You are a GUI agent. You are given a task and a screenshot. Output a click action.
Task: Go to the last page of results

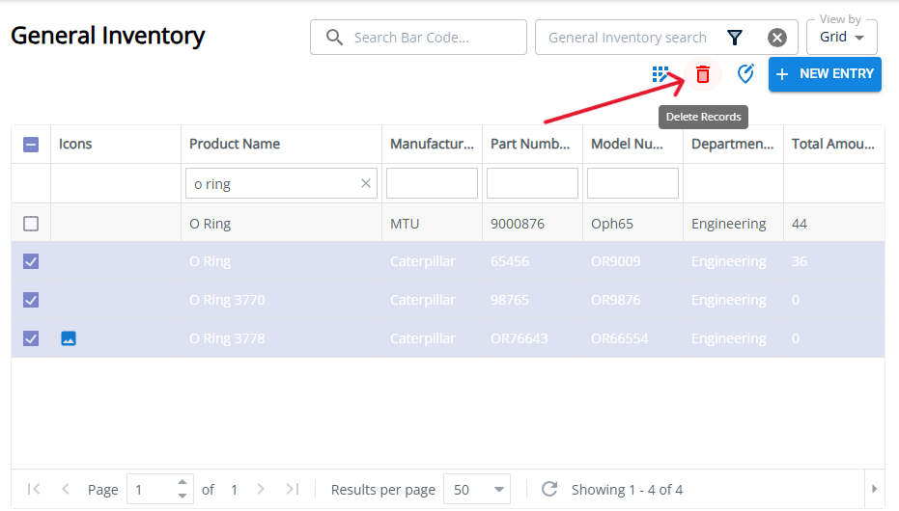[293, 489]
